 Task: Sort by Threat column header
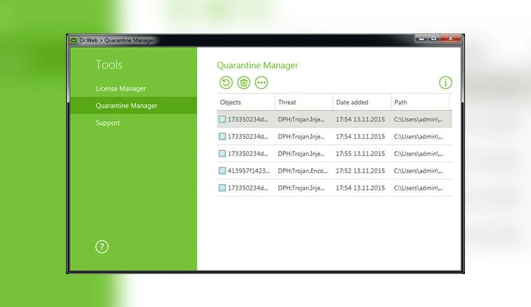304,102
